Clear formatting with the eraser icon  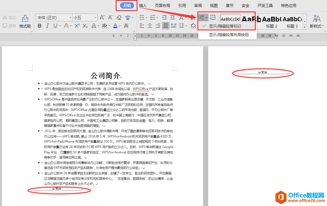(119, 17)
